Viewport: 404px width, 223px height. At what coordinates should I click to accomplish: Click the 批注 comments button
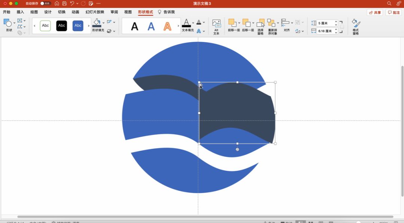(x=394, y=13)
